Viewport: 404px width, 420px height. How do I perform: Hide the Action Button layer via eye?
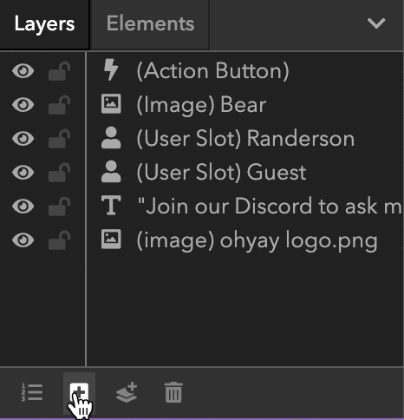point(23,71)
